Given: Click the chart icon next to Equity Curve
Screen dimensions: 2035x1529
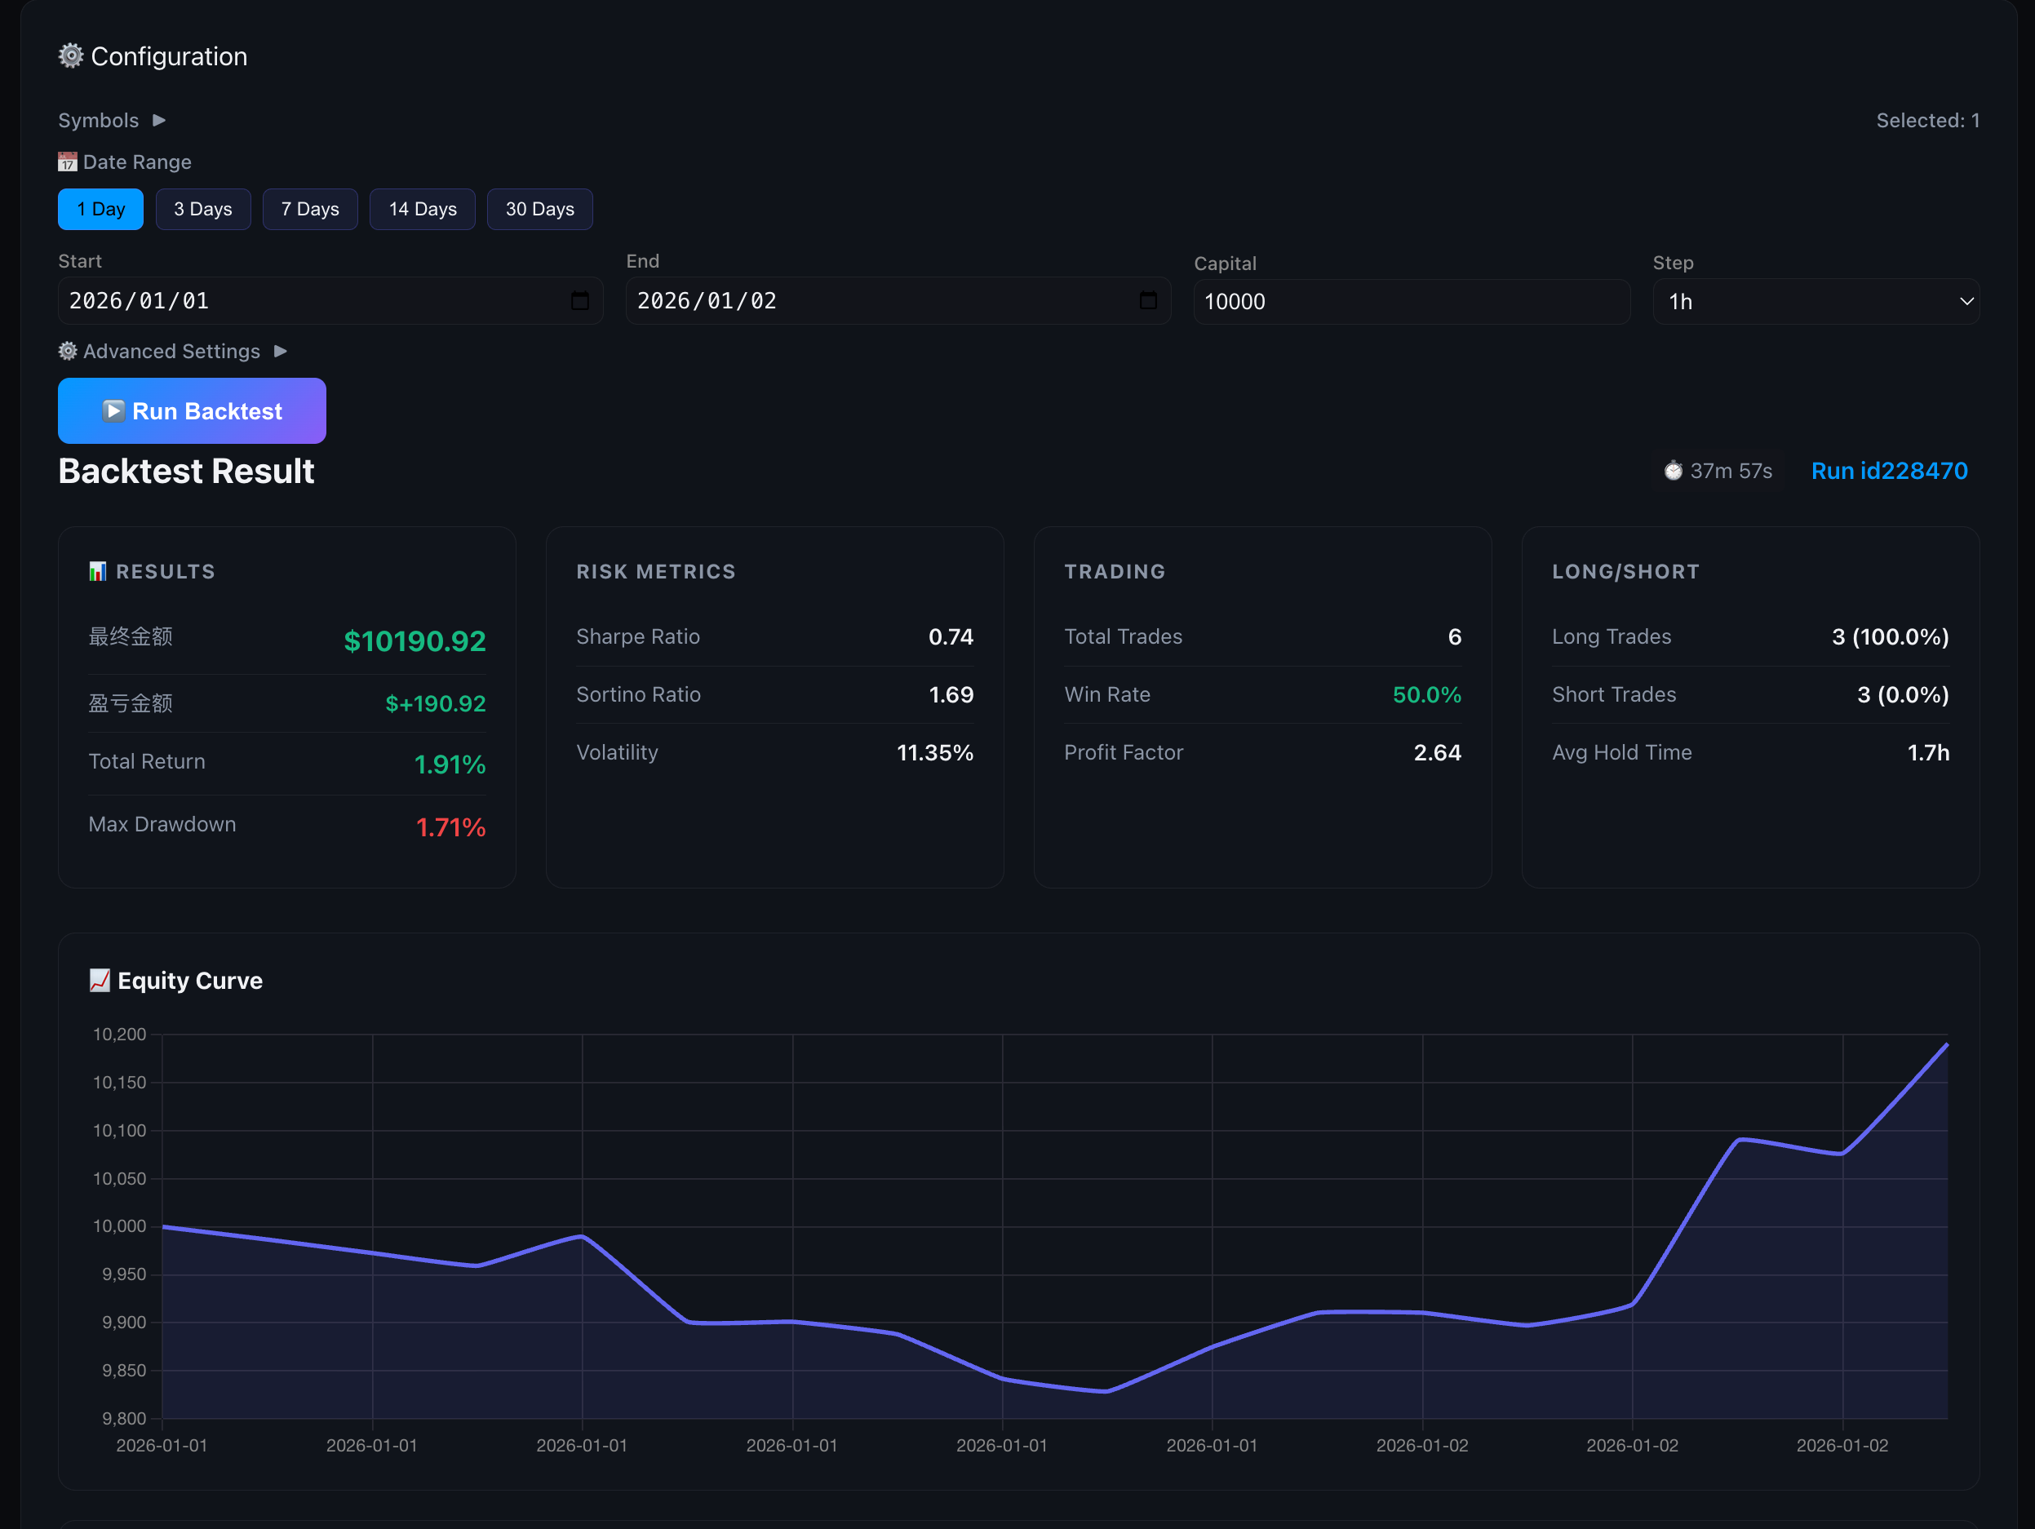Looking at the screenshot, I should [x=100, y=981].
